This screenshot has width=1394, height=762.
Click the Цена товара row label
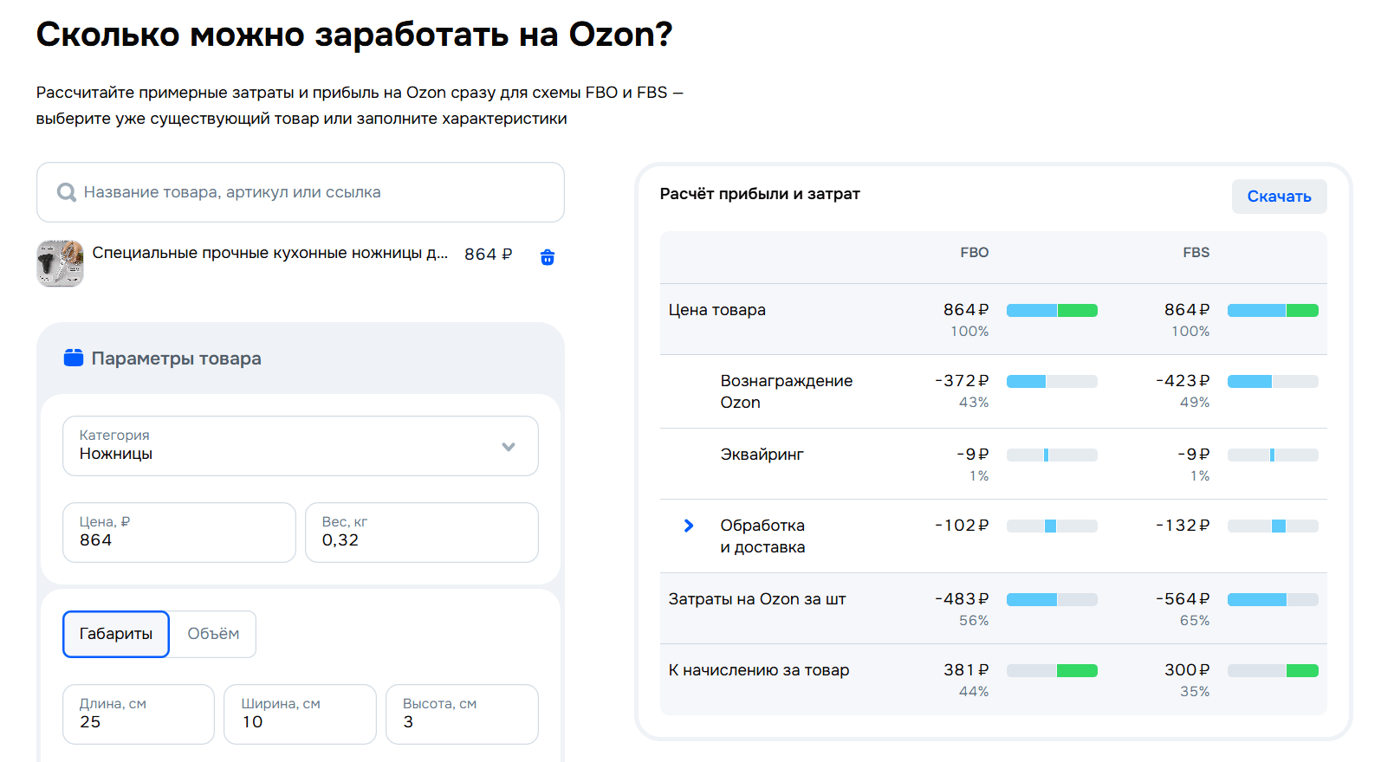(x=716, y=310)
